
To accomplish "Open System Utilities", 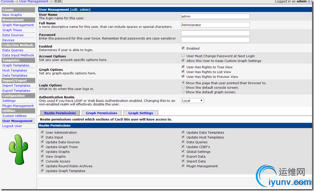I will pos(14,116).
